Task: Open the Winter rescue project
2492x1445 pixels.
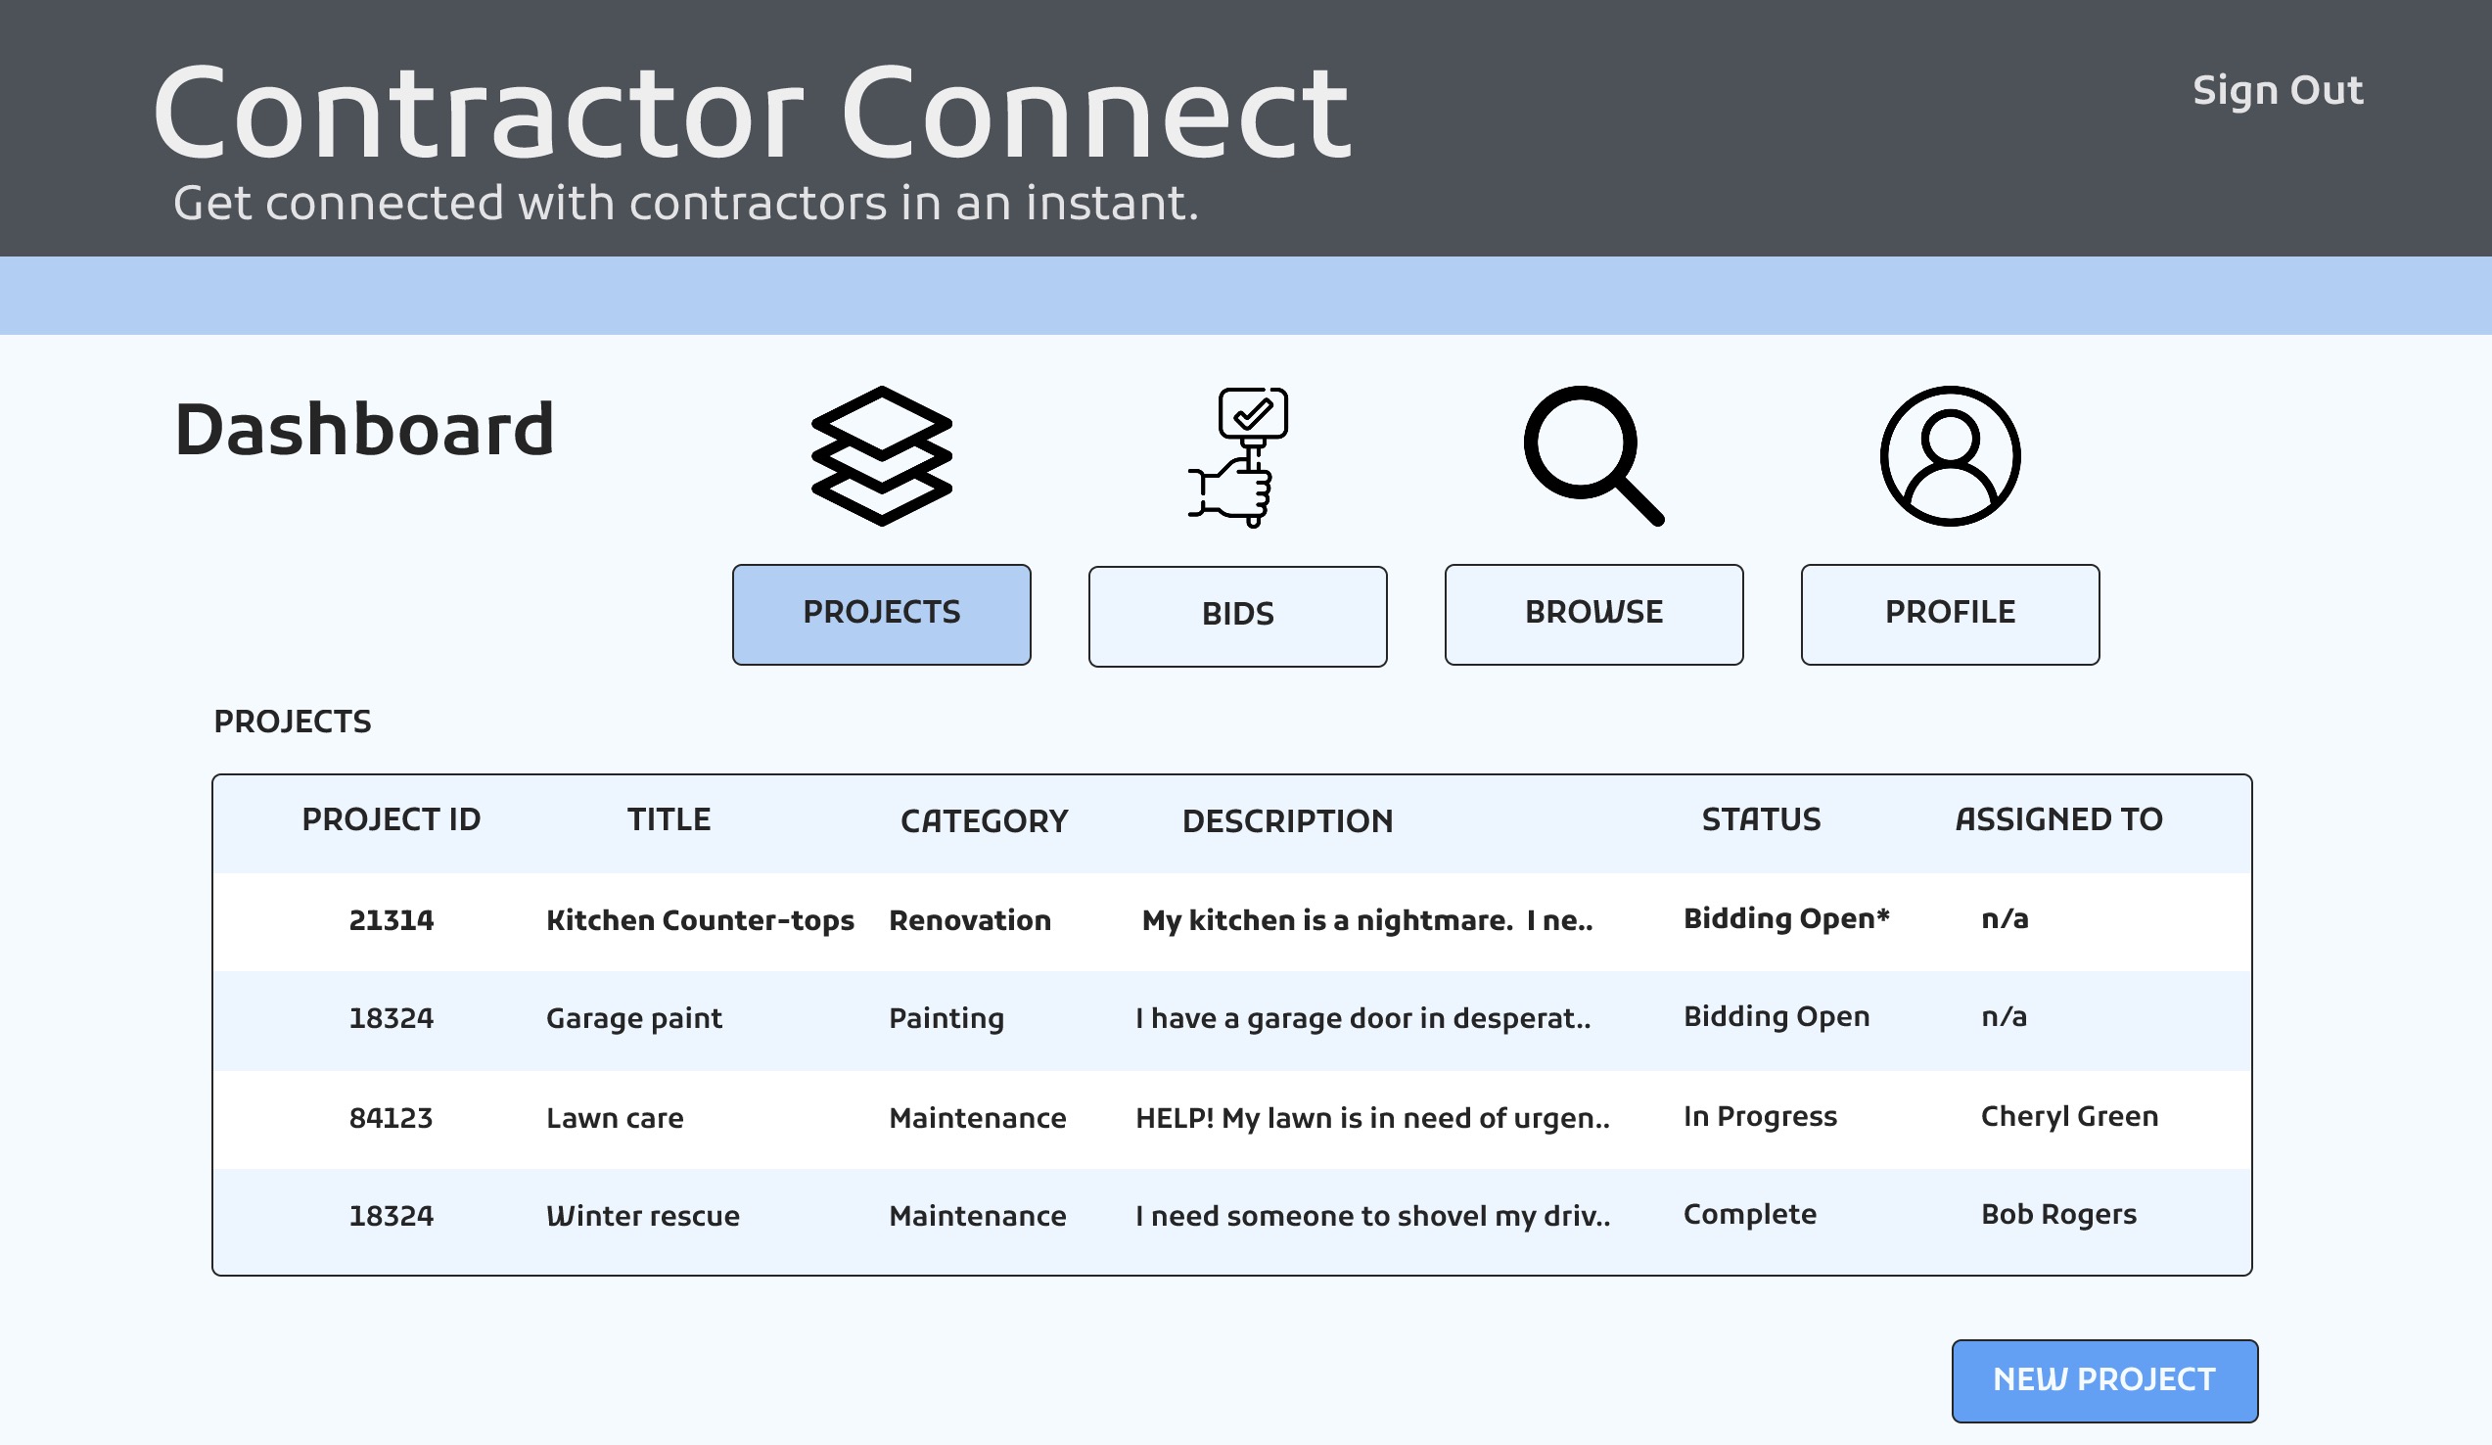Action: click(643, 1217)
